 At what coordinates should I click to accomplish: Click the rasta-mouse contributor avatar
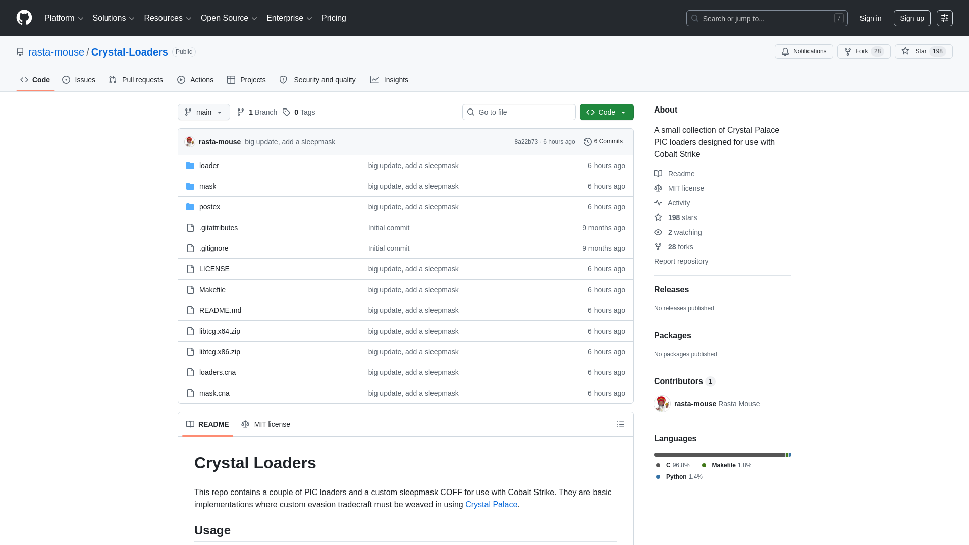(x=662, y=404)
